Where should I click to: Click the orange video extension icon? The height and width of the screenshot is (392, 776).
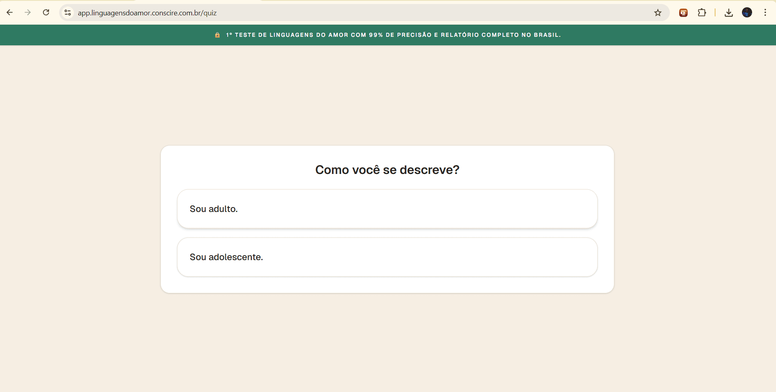683,13
